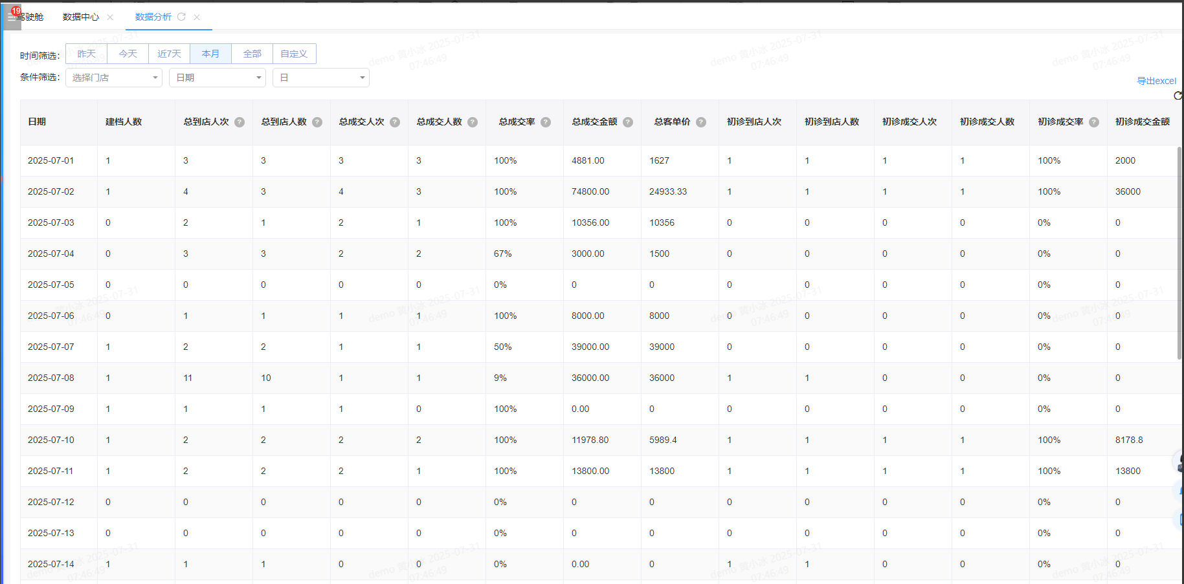Click the help icon beside 总到店人次

tap(240, 122)
